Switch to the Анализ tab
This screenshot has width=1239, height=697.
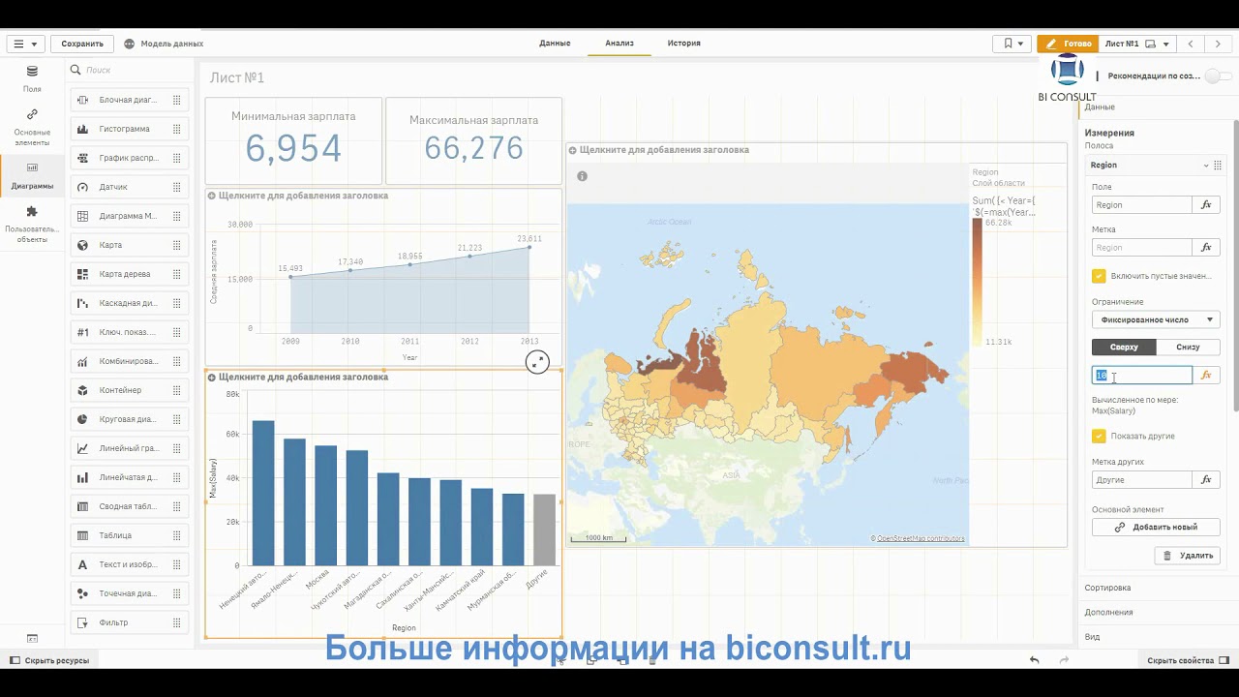619,44
